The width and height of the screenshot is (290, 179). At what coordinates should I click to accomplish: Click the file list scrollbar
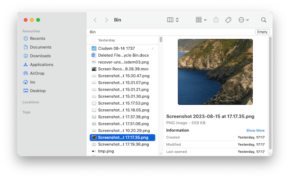click(x=161, y=40)
